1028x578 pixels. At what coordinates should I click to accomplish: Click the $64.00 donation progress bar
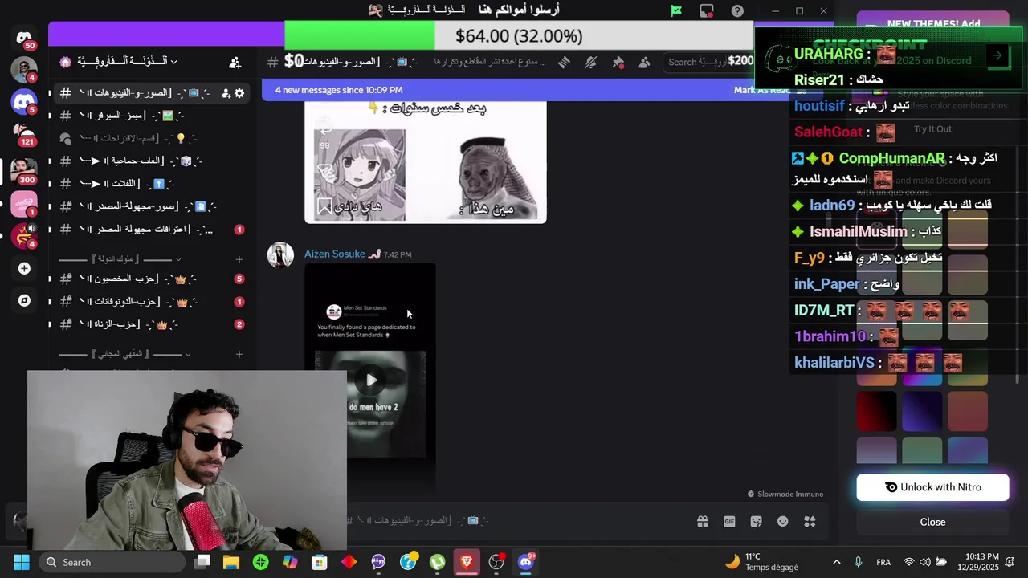pos(519,35)
